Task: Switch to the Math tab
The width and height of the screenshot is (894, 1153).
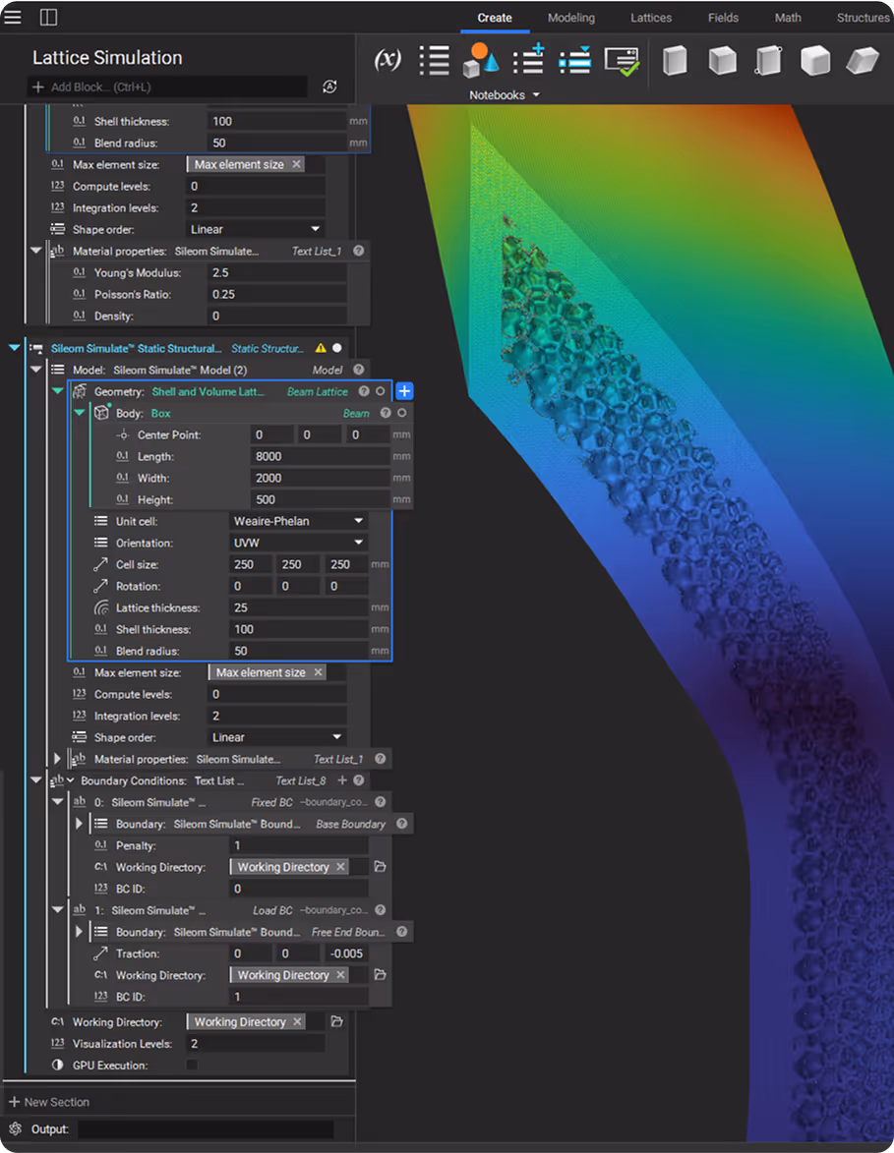Action: (x=788, y=18)
